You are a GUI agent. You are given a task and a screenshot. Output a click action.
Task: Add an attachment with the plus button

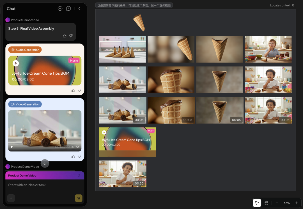[11, 198]
